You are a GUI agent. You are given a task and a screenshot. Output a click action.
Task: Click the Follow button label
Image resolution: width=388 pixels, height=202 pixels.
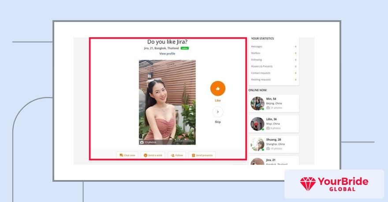click(x=179, y=155)
